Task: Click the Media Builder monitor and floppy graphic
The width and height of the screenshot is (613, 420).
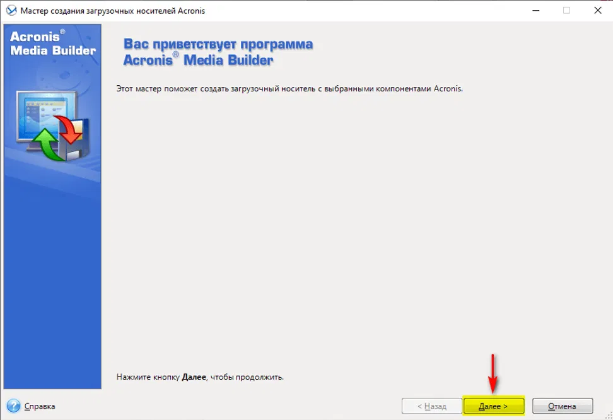Action: tap(53, 125)
